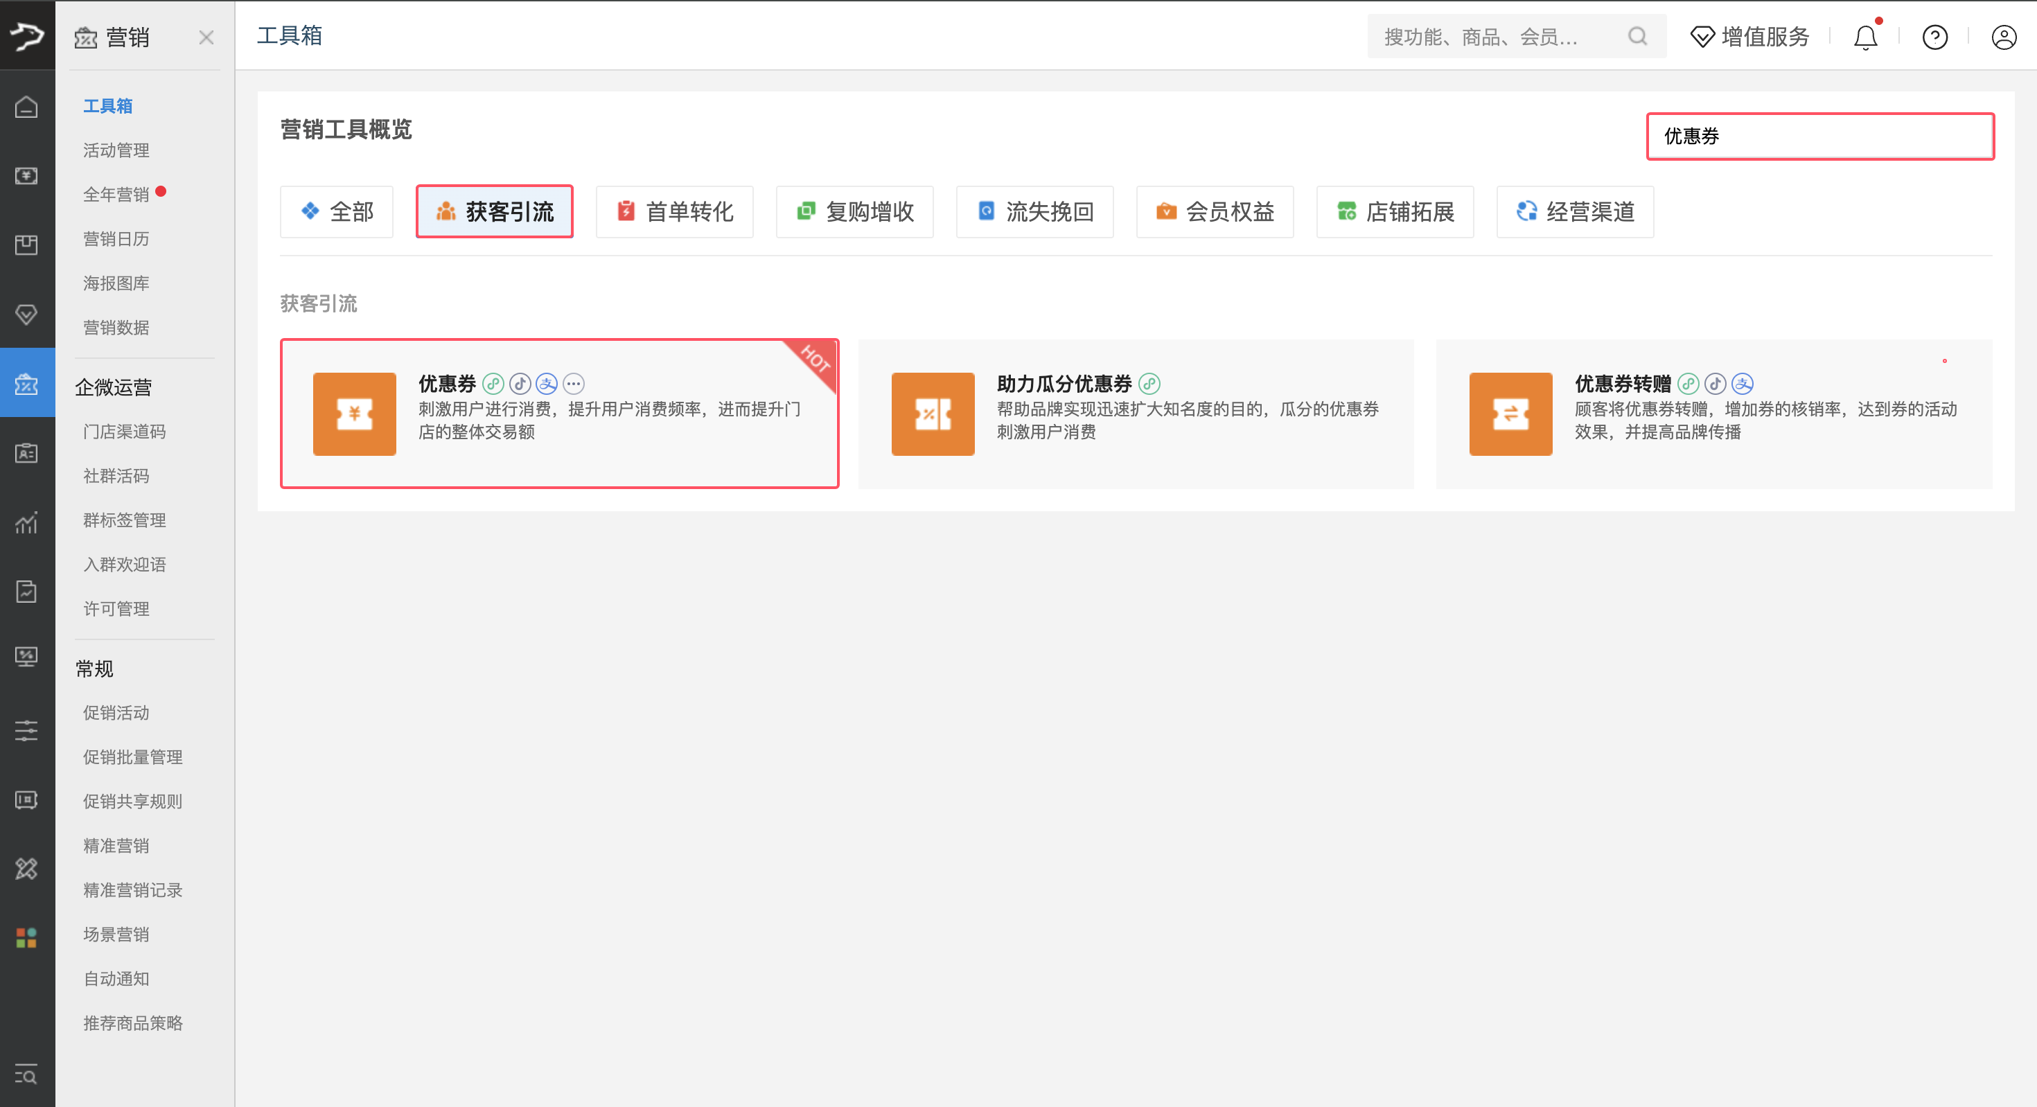The height and width of the screenshot is (1107, 2037).
Task: Click the home icon in dark sidebar
Action: (x=26, y=107)
